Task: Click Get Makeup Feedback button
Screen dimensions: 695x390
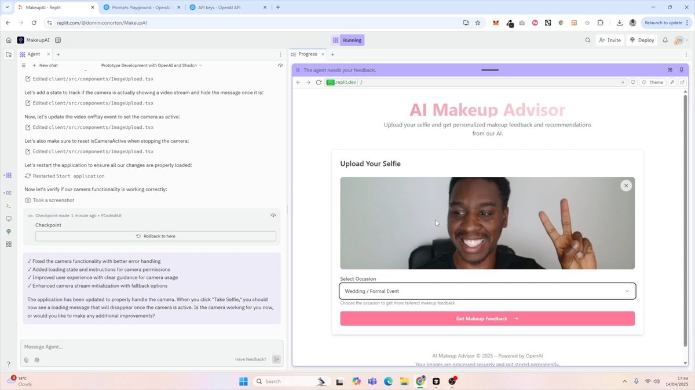Action: [487, 318]
